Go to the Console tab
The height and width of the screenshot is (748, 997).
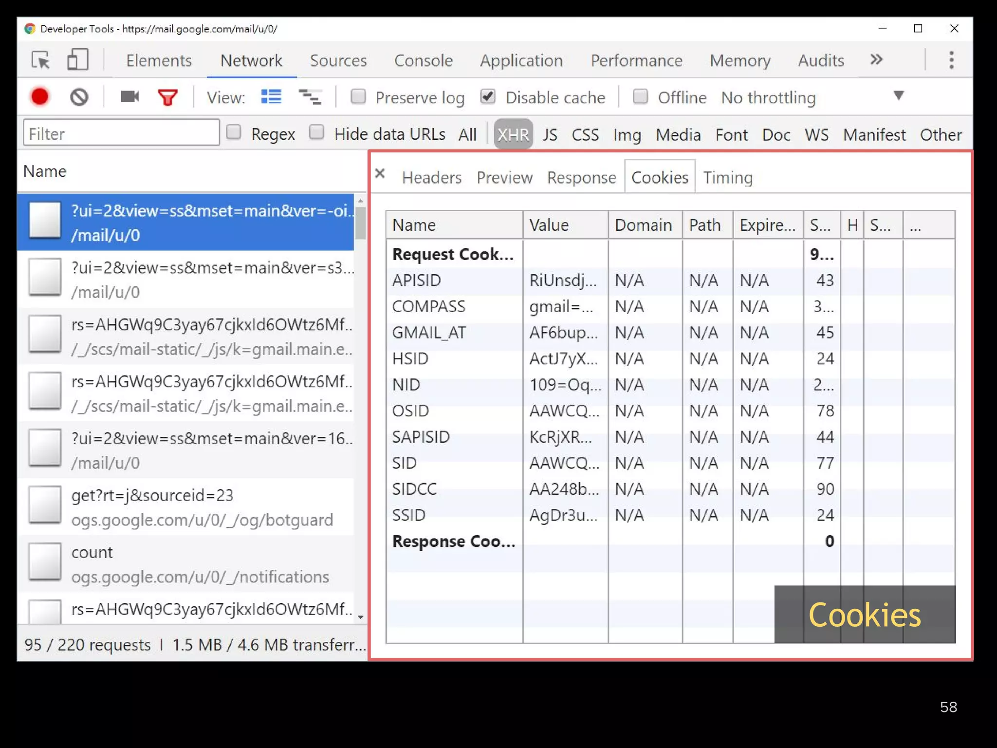(423, 60)
